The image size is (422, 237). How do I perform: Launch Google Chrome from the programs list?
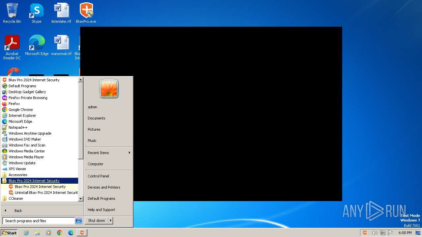pos(40,110)
